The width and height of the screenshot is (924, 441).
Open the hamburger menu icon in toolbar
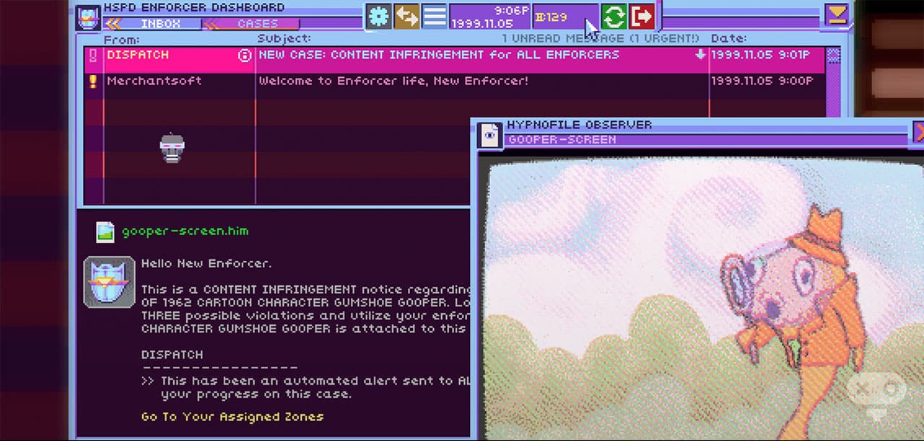pos(434,16)
